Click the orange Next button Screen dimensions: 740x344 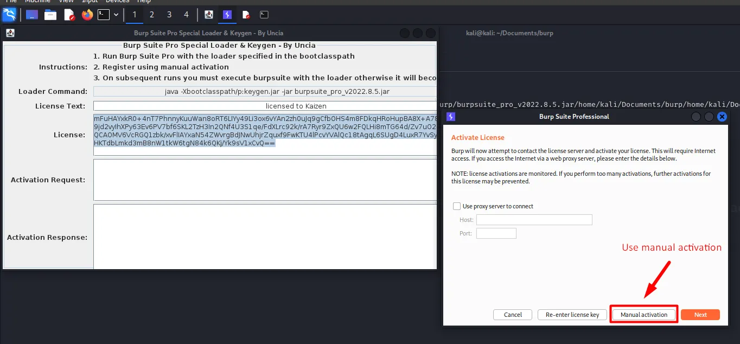pyautogui.click(x=700, y=315)
